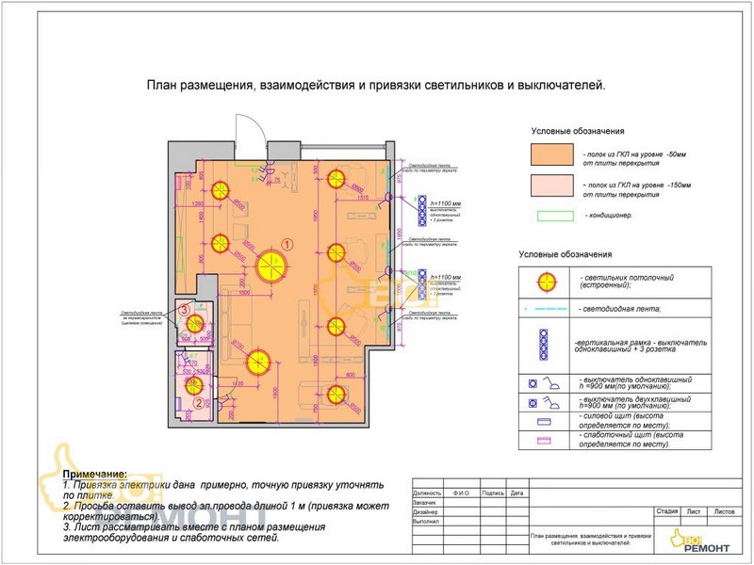Click the 'Должность' cell in the title block

coord(427,493)
